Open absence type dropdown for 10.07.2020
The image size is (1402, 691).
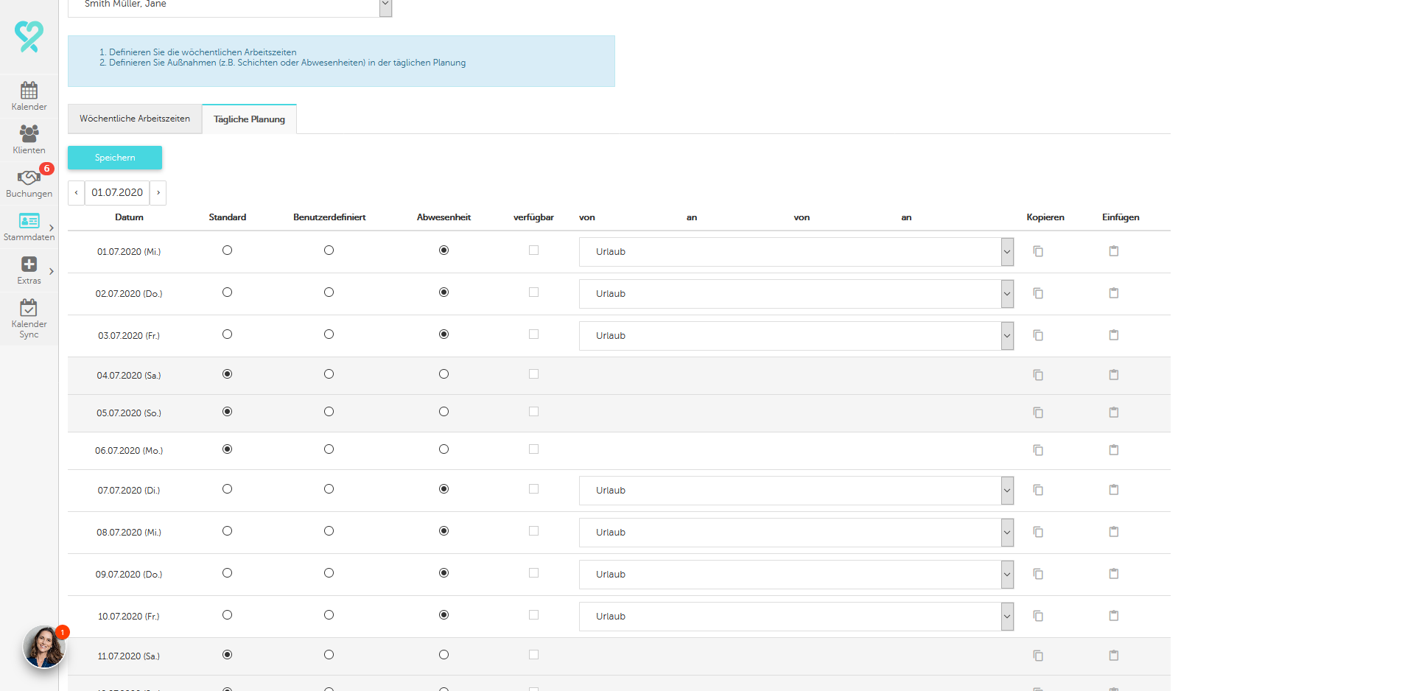click(x=796, y=617)
